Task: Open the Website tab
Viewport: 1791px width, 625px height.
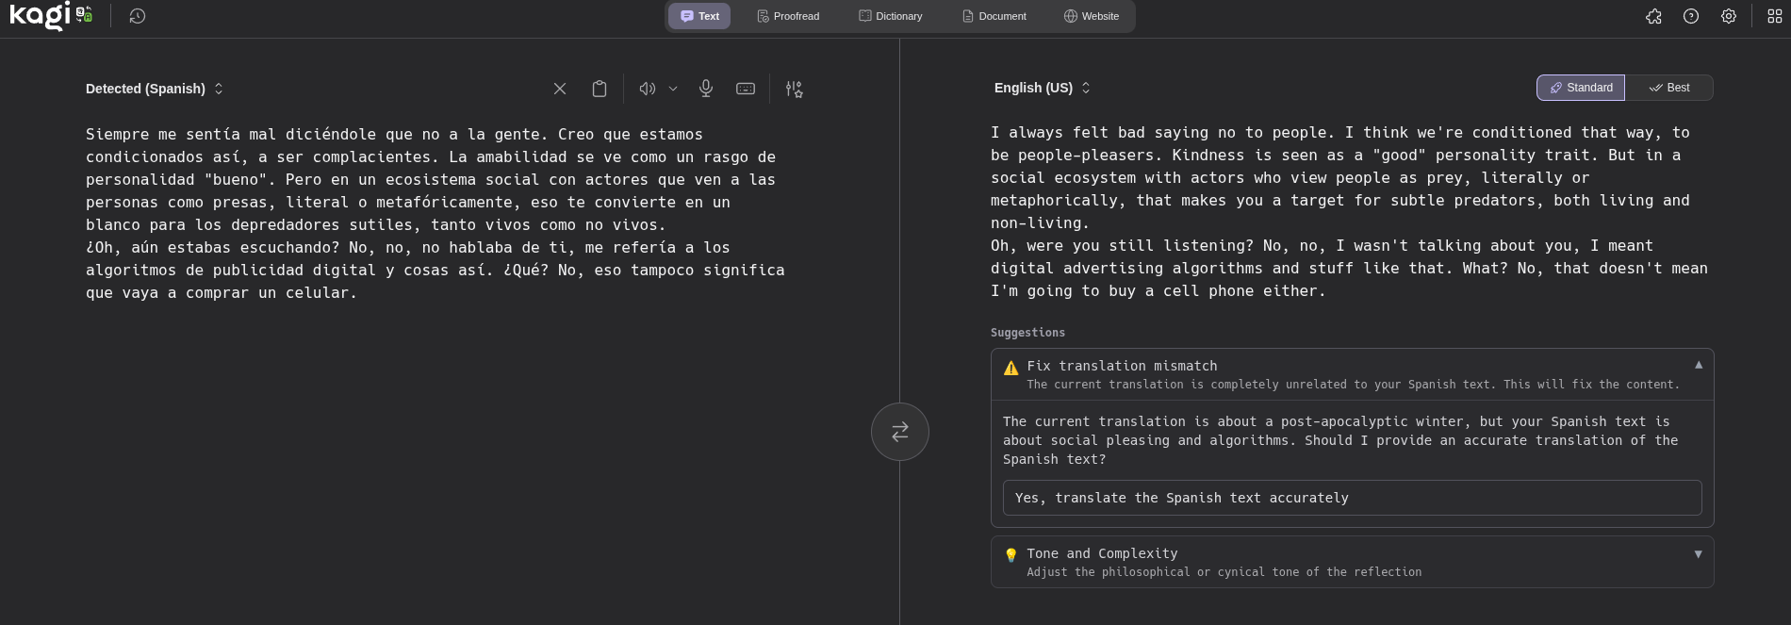Action: click(1092, 16)
